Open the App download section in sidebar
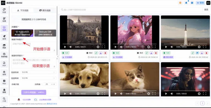Viewport: 211px width, 108px height. pyautogui.click(x=4, y=82)
